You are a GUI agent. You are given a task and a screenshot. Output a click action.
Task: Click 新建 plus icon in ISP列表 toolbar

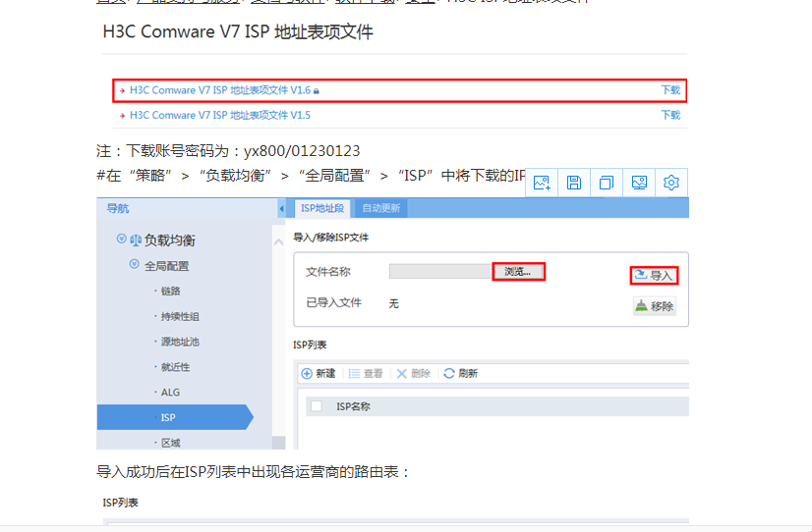307,373
